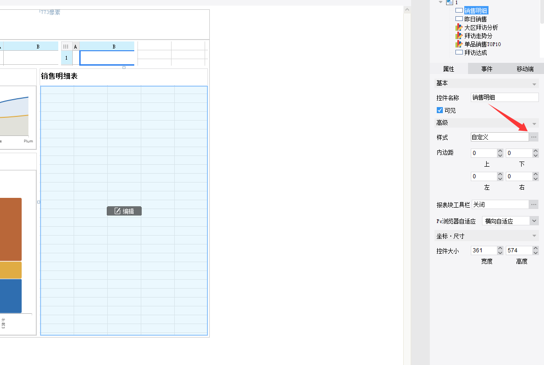Switch to the 移动端 tab
544x365 pixels.
tap(524, 69)
